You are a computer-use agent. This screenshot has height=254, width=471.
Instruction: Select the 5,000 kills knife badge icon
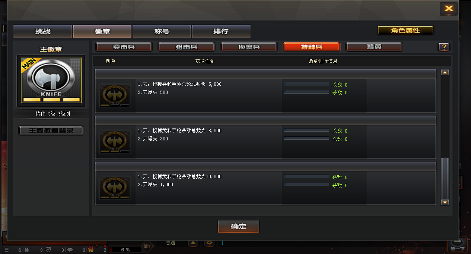(115, 95)
